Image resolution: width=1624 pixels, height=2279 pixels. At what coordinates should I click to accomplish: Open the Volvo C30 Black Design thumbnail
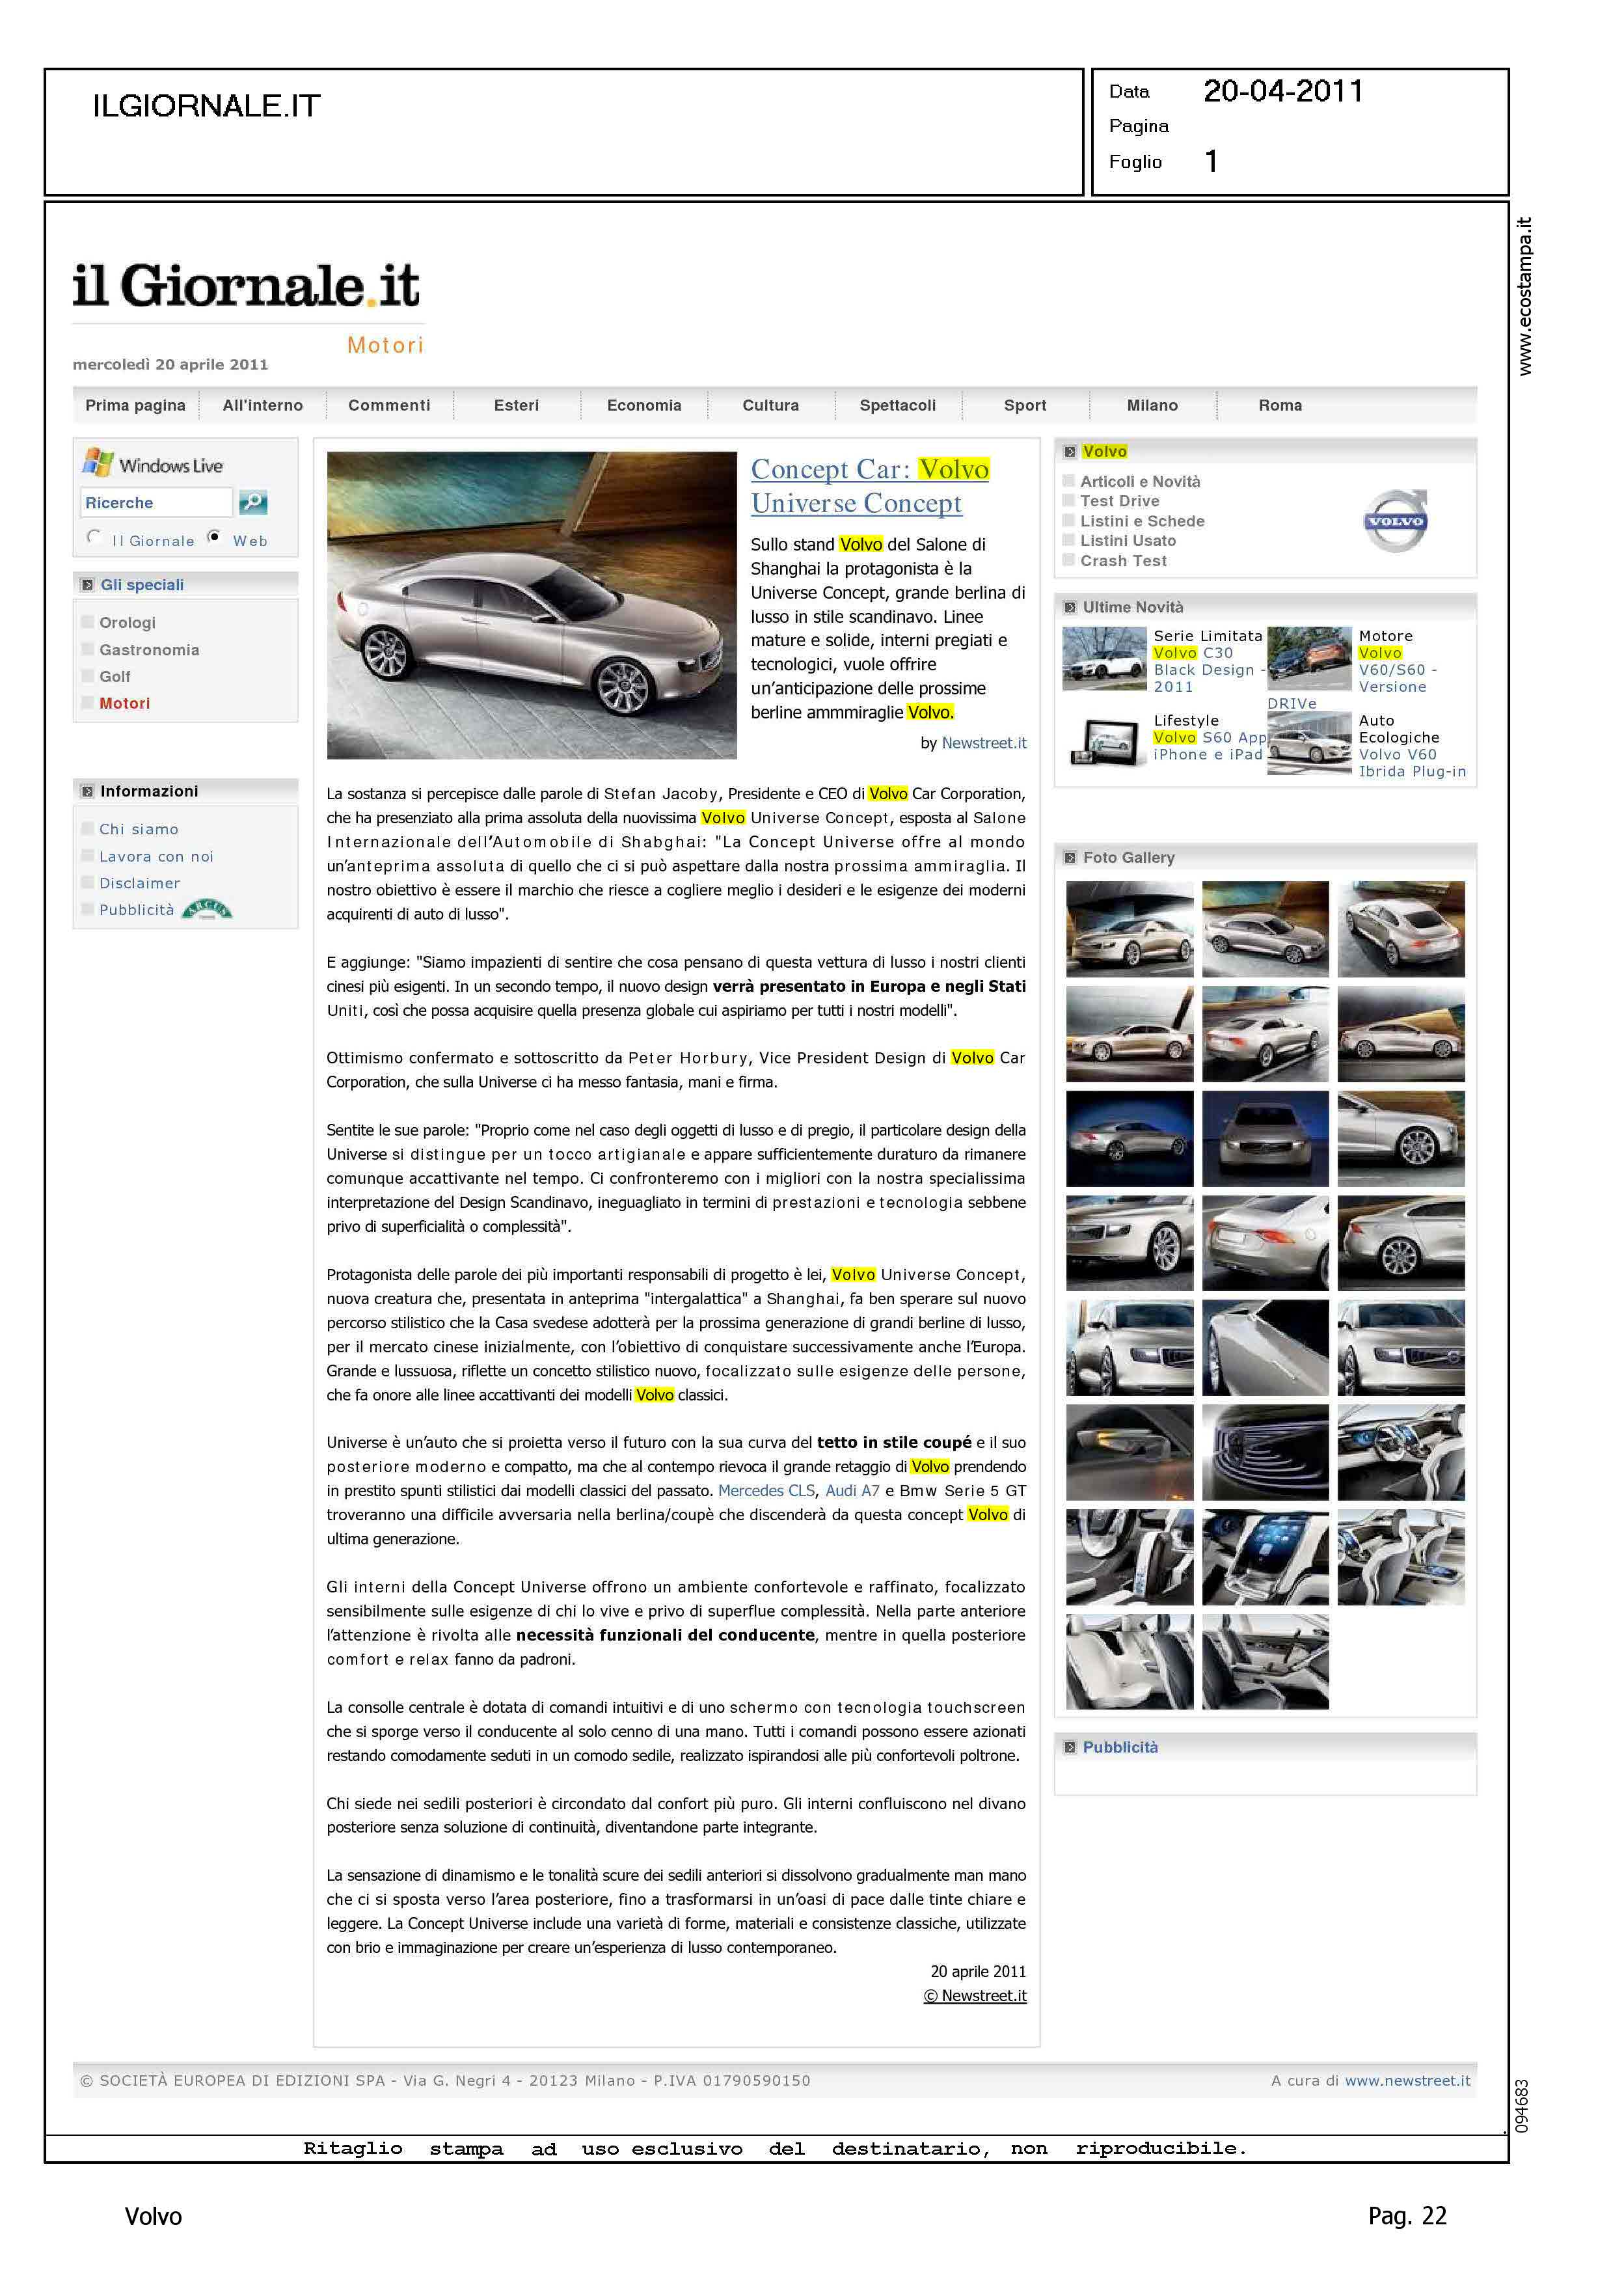click(x=1104, y=659)
